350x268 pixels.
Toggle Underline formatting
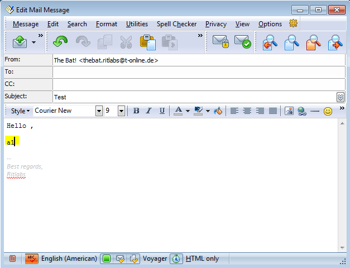[x=162, y=111]
